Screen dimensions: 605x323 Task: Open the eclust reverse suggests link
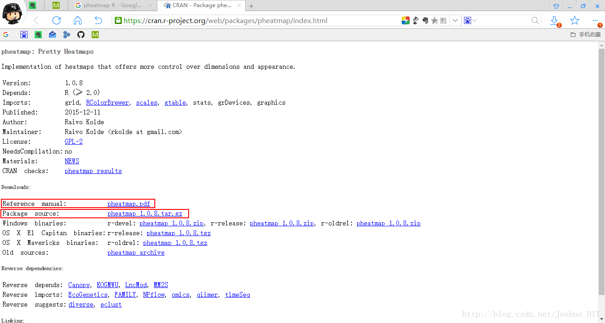111,304
